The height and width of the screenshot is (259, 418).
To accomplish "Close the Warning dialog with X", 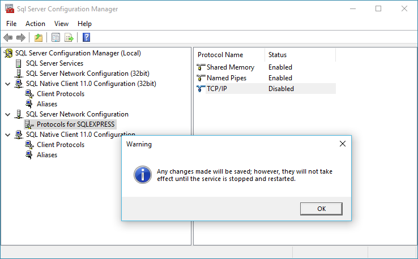I will pos(343,144).
